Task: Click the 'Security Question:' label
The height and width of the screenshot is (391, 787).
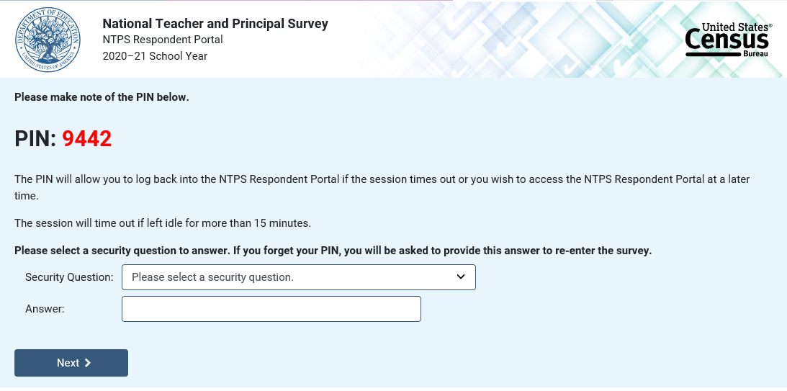Action: click(x=69, y=277)
